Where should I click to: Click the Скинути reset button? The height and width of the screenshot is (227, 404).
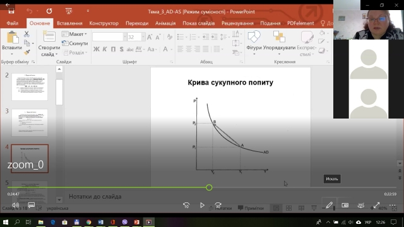pyautogui.click(x=74, y=44)
